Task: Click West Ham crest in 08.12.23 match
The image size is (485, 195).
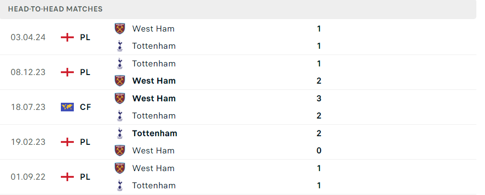Action: 120,81
